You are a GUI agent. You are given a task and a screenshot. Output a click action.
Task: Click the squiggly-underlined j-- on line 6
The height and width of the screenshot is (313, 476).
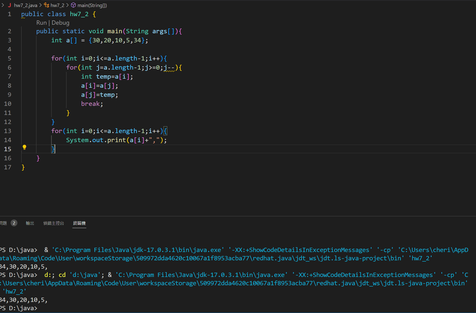pos(169,68)
